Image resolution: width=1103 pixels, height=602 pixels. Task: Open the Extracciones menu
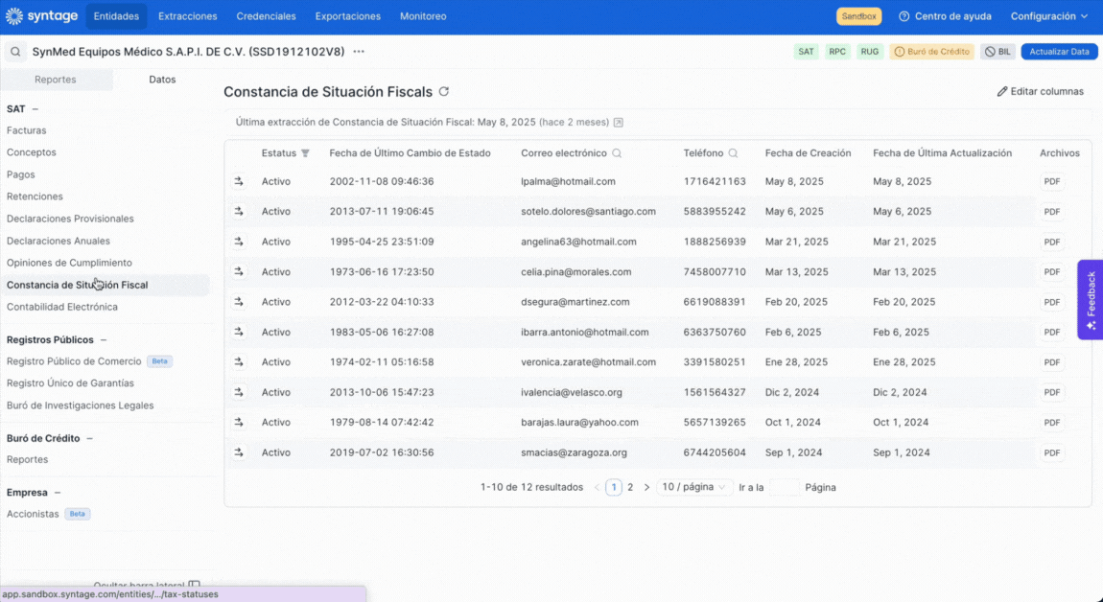(188, 16)
